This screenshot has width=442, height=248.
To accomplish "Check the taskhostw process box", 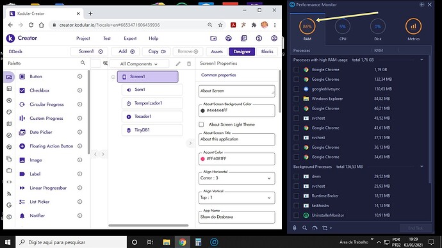I will point(296,206).
